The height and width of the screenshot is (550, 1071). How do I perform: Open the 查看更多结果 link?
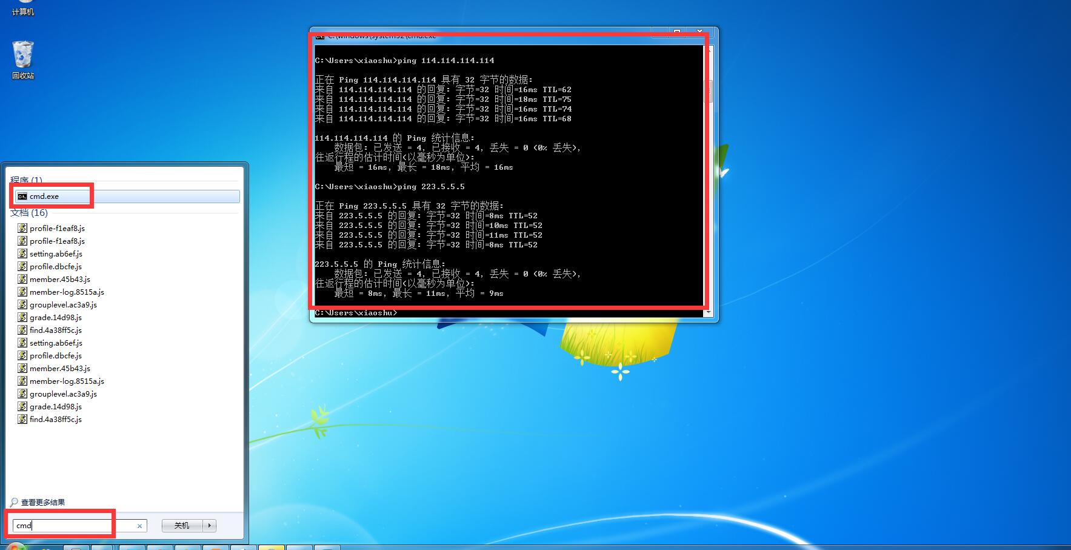coord(42,502)
